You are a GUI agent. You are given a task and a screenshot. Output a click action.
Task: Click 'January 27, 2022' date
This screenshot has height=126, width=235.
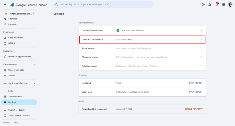click(x=124, y=109)
